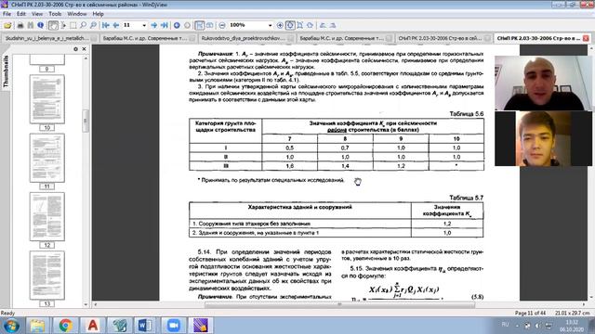Screen dimensions: 595x334
Task: Choose the rectangle Select region tool
Action: [73, 25]
